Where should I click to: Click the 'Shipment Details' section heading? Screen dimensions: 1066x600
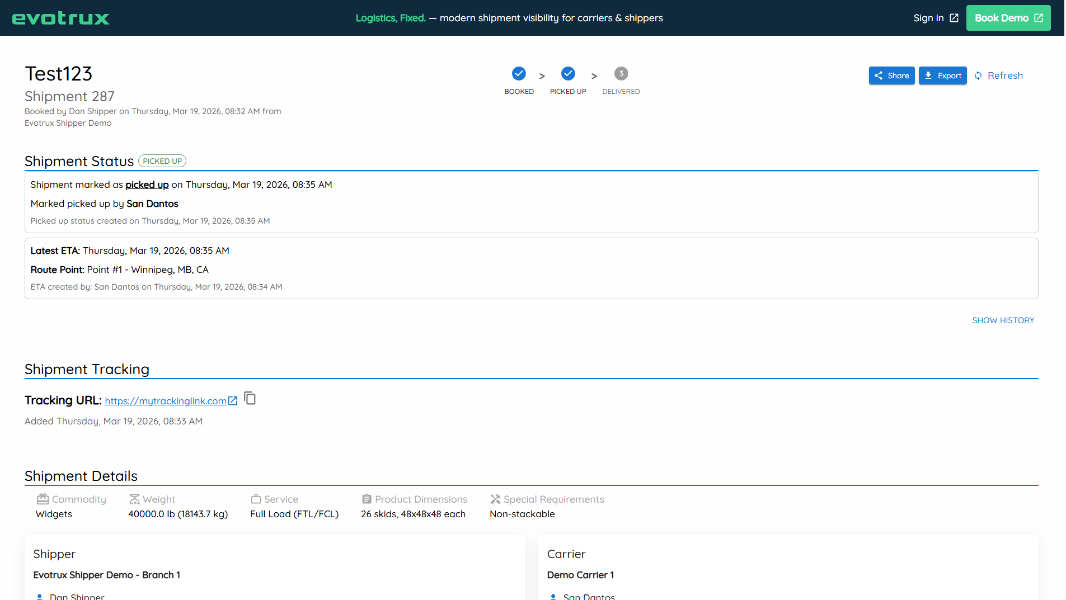tap(81, 476)
